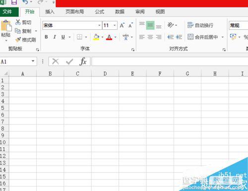248x191 pixels.
Task: Click the fx Insert Function icon
Action: (83, 62)
